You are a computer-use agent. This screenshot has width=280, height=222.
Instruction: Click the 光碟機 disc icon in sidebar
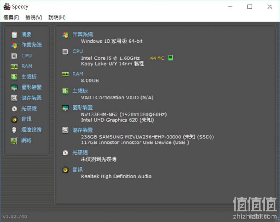point(14,109)
